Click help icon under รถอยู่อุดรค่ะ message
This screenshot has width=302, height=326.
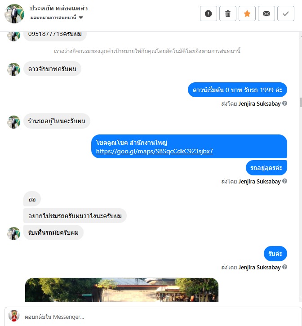285,181
